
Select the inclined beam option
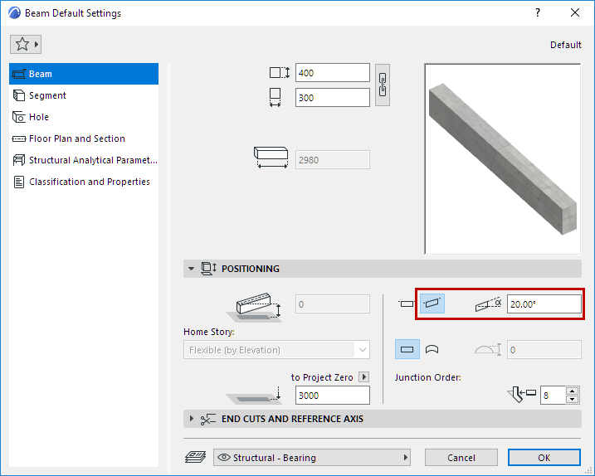coord(432,304)
